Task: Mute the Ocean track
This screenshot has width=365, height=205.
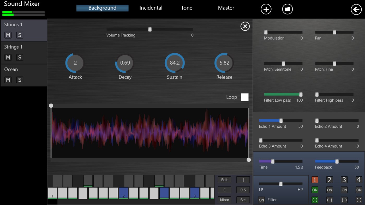Action: point(8,80)
